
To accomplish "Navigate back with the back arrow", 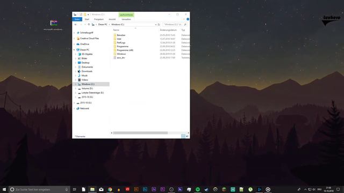I will pos(76,25).
